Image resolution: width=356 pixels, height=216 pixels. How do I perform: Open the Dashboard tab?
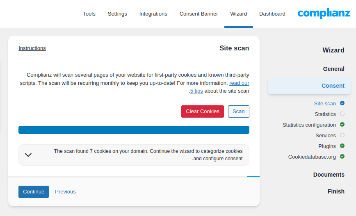pyautogui.click(x=272, y=14)
